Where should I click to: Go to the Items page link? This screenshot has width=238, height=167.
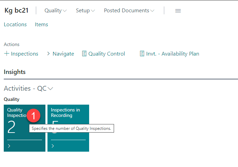41,25
